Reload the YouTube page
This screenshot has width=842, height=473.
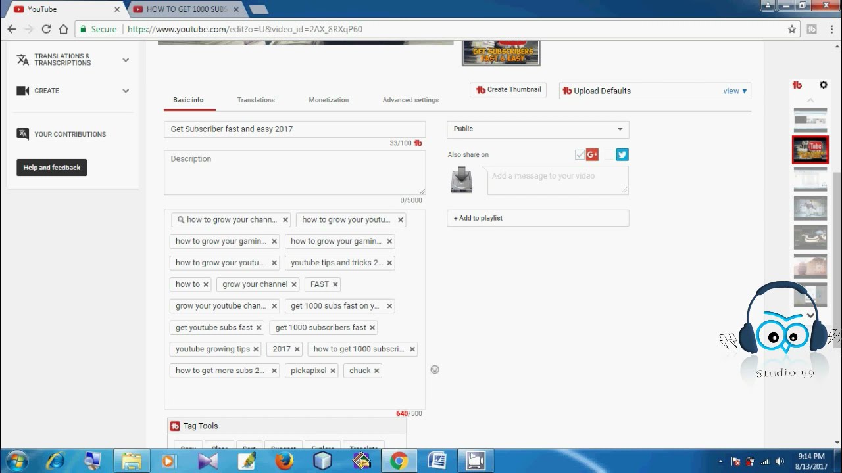[46, 29]
